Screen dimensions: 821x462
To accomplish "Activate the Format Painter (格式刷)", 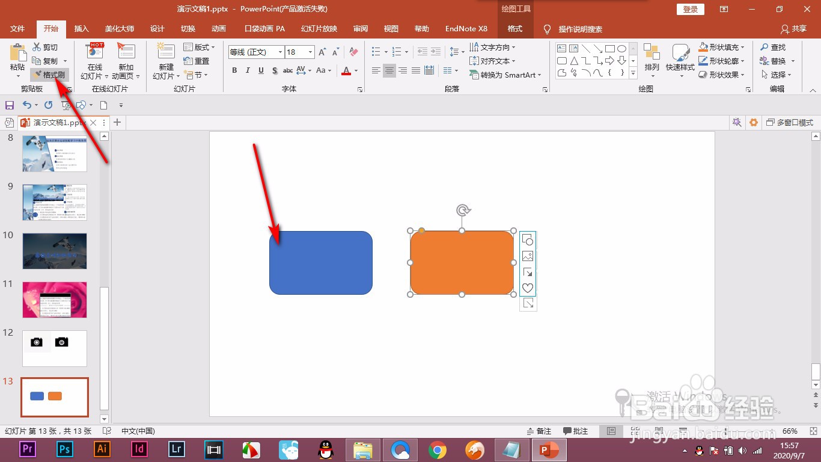I will [49, 75].
